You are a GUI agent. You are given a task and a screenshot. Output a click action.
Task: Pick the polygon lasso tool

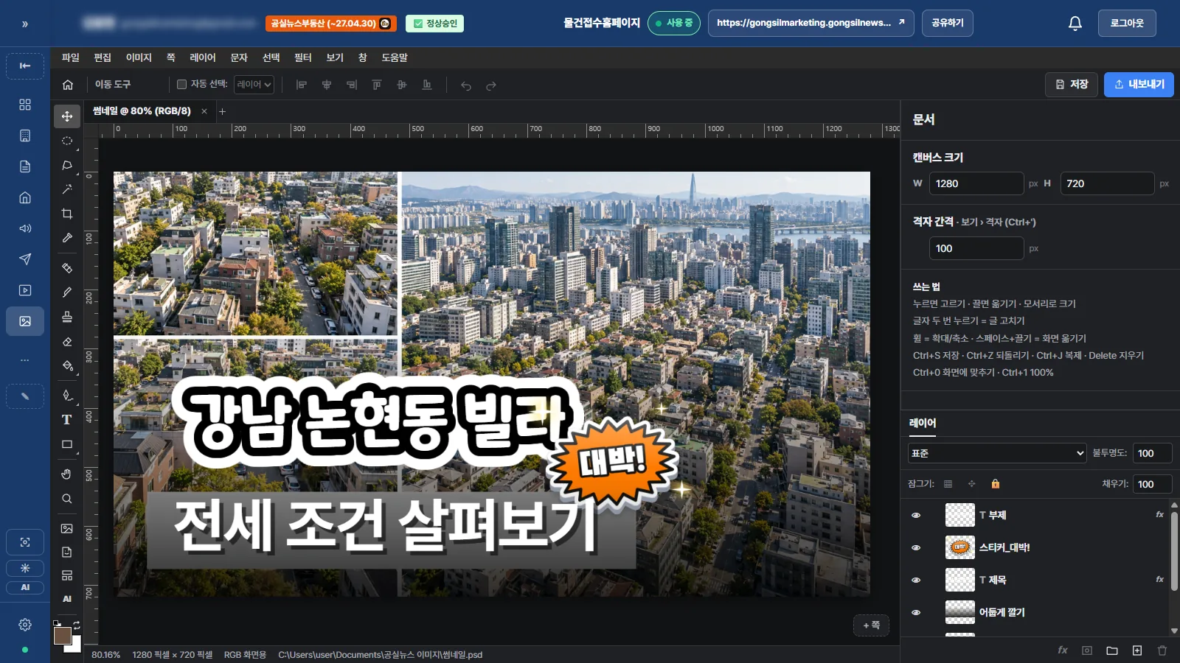[67, 165]
